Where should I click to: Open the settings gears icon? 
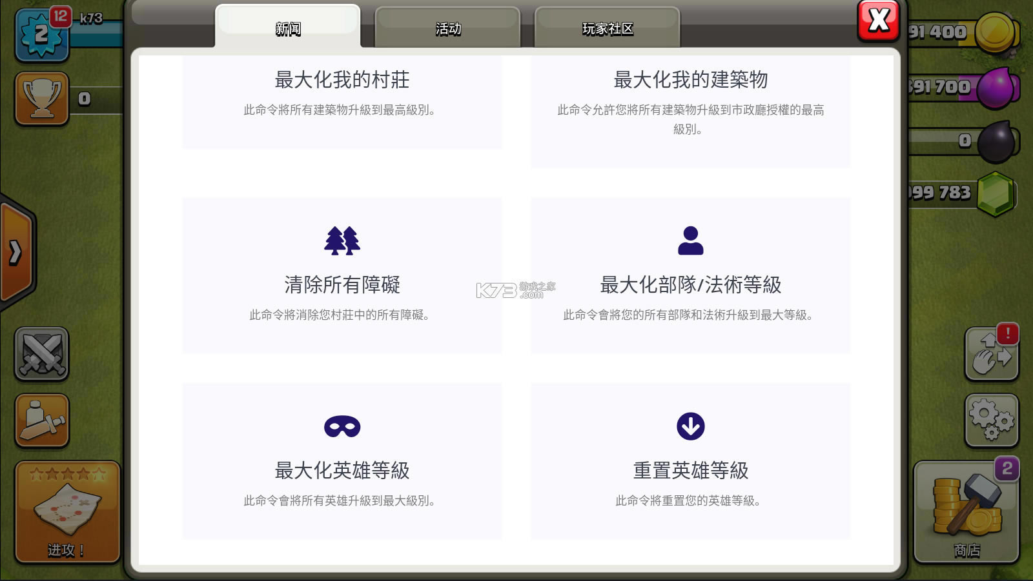coord(991,420)
